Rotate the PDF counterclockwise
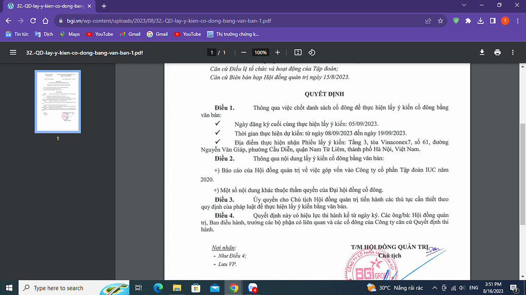 pos(312,52)
